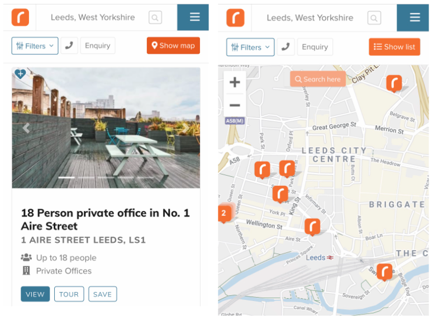Screen dimensions: 433x320
Task: Click Private Offices text on listing
Action: [x=64, y=271]
